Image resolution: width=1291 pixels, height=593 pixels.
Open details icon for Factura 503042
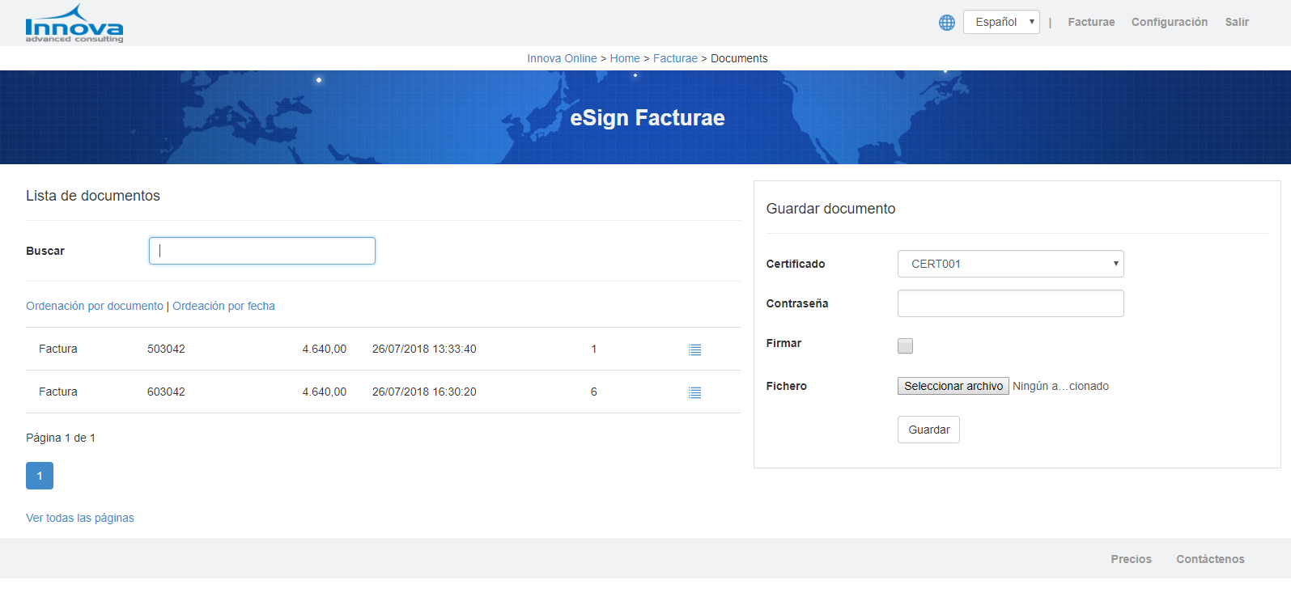pos(694,349)
